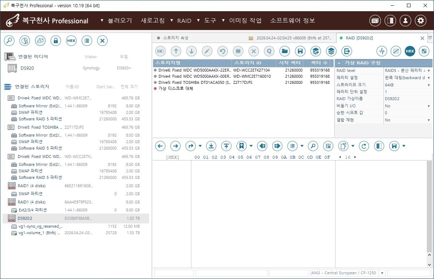Open the bookmark icon's dropdown arrow in hex toolbar

pyautogui.click(x=251, y=146)
